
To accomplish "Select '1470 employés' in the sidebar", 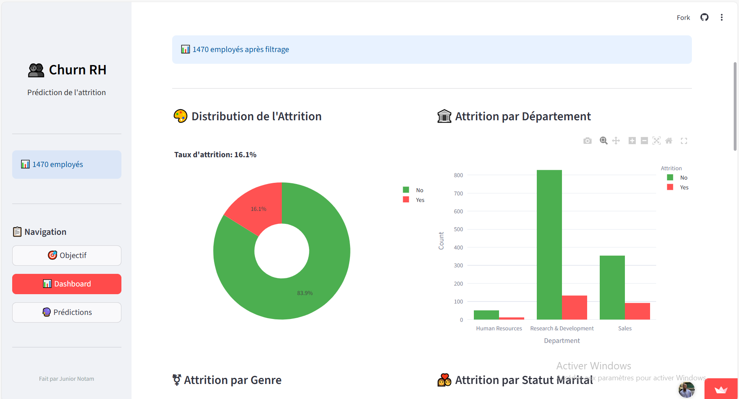I will 66,164.
